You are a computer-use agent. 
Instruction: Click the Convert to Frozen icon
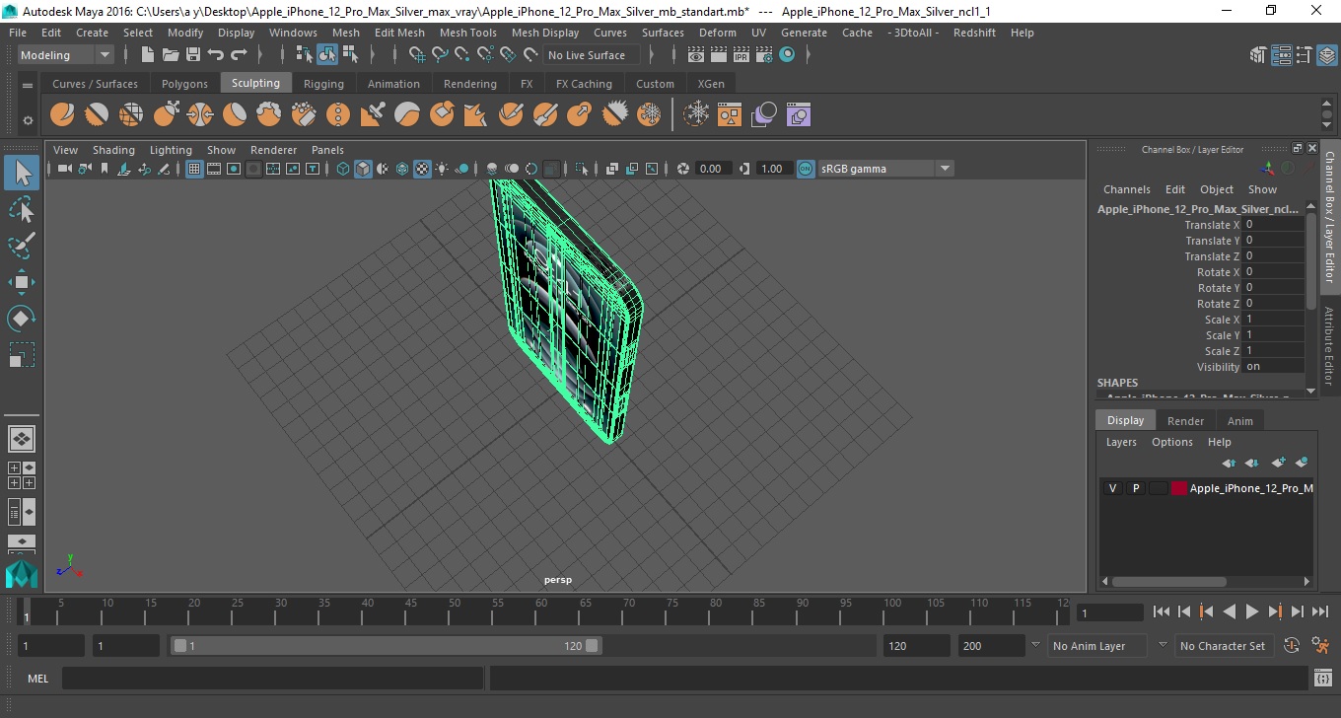(697, 114)
